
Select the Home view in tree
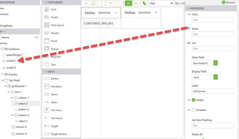coord(6,37)
